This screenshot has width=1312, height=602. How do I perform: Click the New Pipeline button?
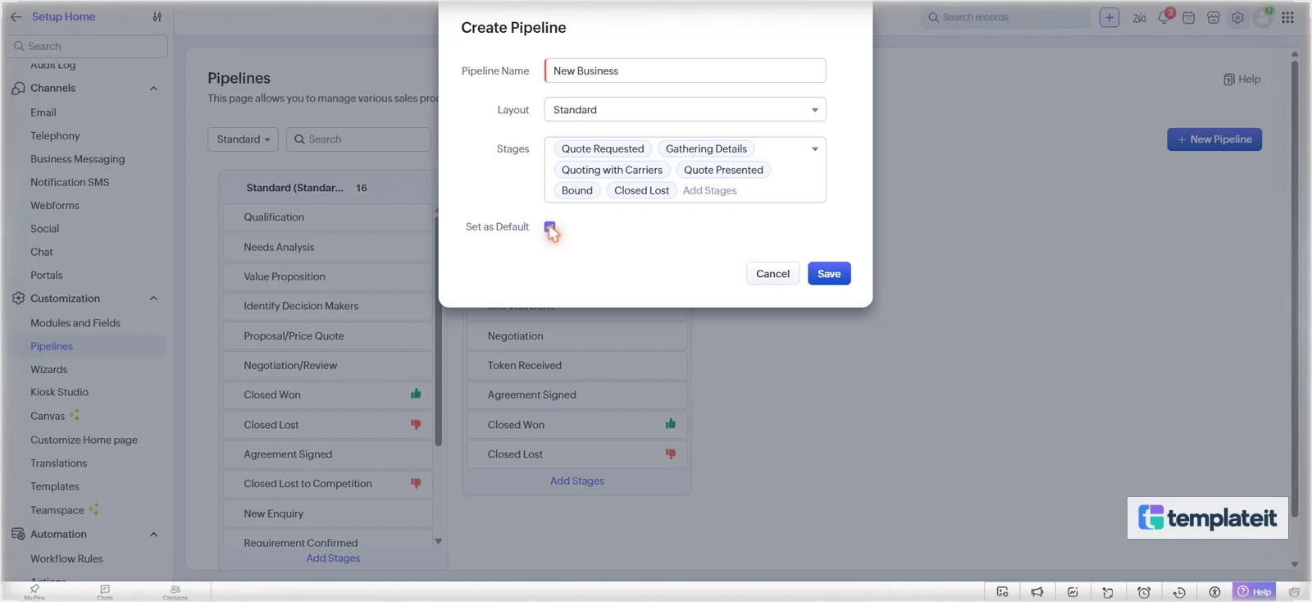click(1214, 139)
